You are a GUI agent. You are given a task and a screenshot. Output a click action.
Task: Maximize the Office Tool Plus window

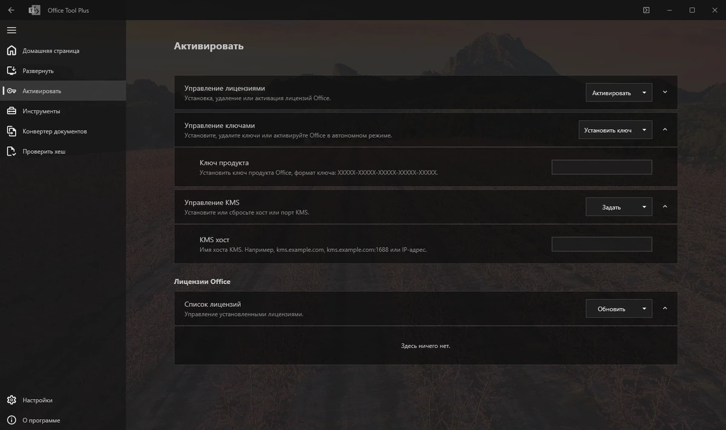[692, 10]
